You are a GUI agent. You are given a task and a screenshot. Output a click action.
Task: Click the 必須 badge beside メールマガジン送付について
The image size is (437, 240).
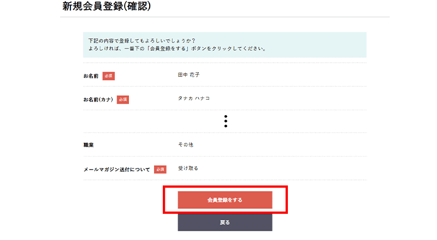coord(160,170)
